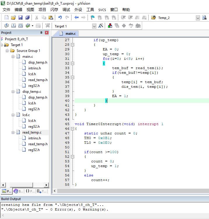Select intrins.h under read_temp.c
The image size is (209, 219).
[x=34, y=138]
